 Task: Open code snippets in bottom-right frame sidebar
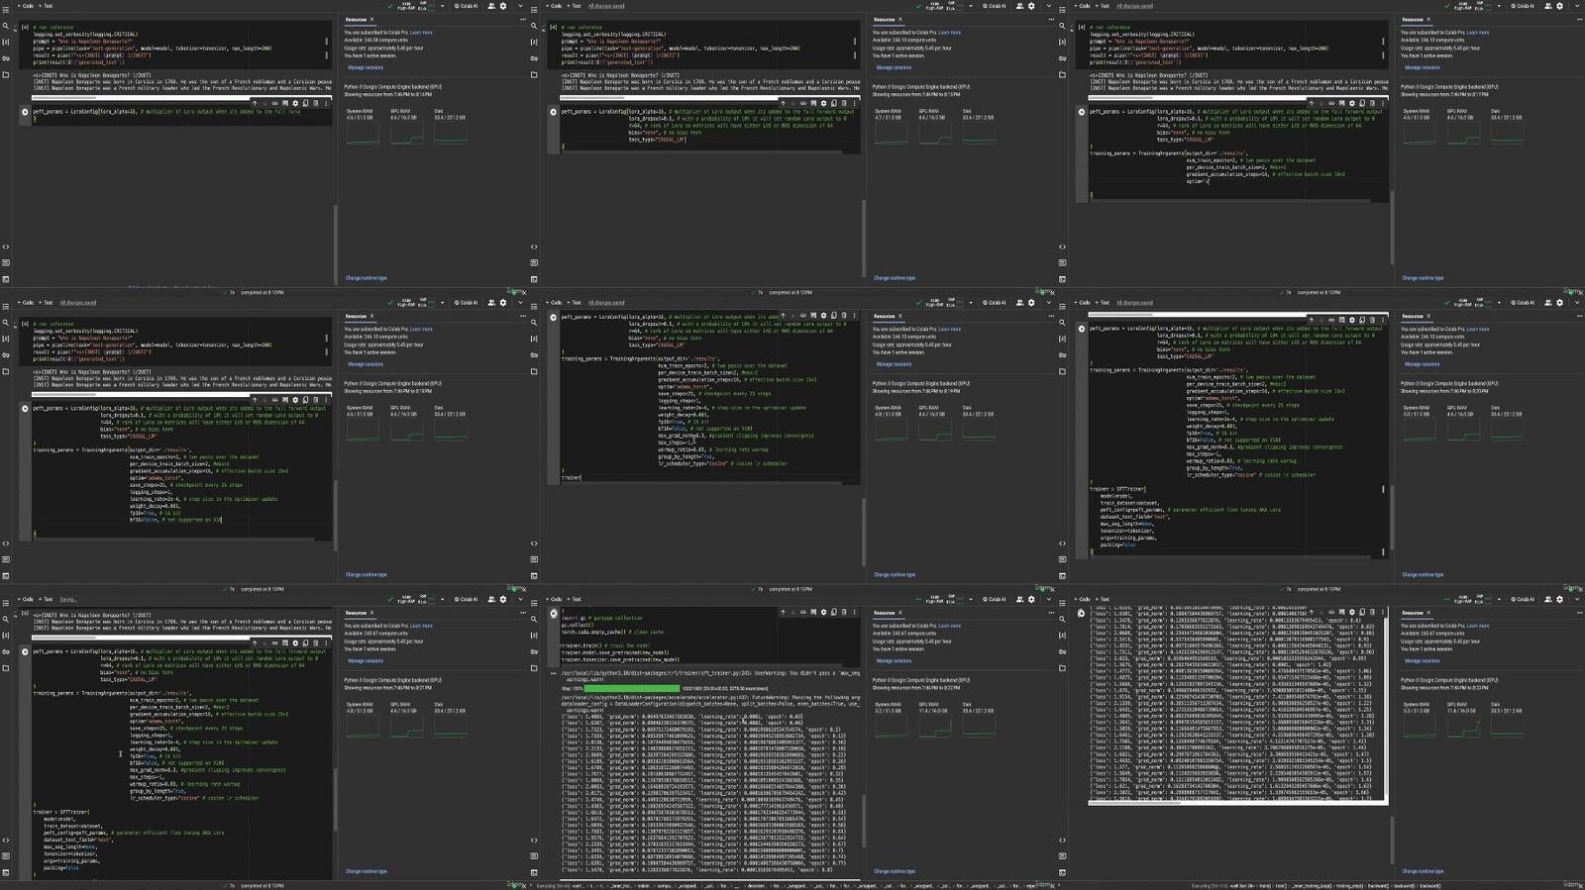1062,840
